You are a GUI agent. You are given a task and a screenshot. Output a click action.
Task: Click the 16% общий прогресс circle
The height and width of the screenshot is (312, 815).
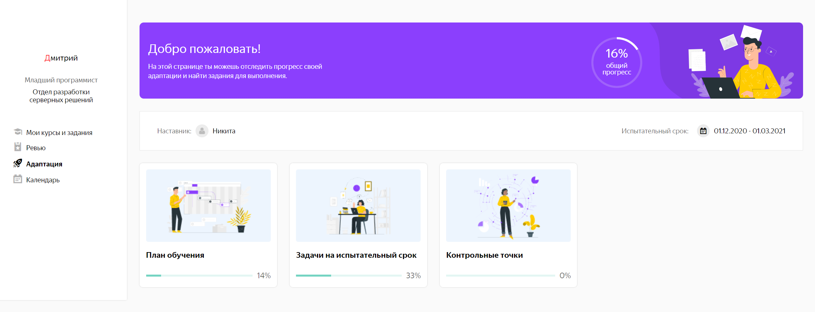(617, 62)
